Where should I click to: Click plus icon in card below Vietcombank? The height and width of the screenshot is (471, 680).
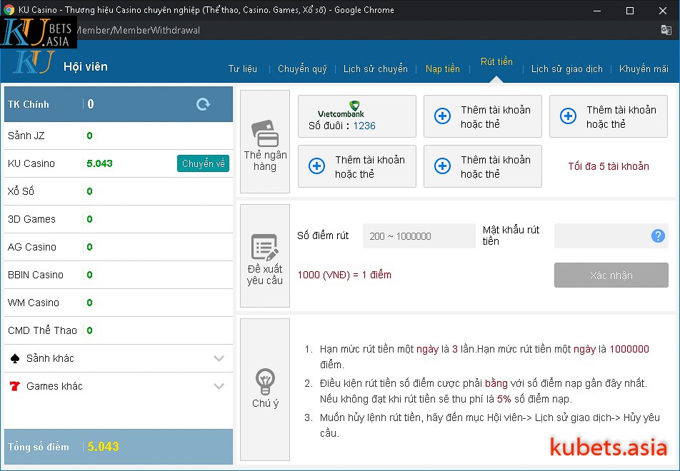[316, 166]
